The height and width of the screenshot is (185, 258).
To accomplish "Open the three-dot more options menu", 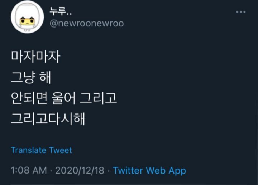I will [x=241, y=12].
